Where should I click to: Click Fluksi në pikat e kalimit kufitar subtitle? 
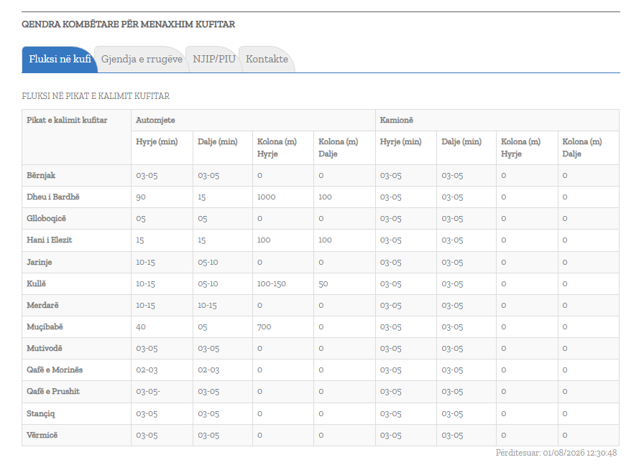[x=96, y=96]
